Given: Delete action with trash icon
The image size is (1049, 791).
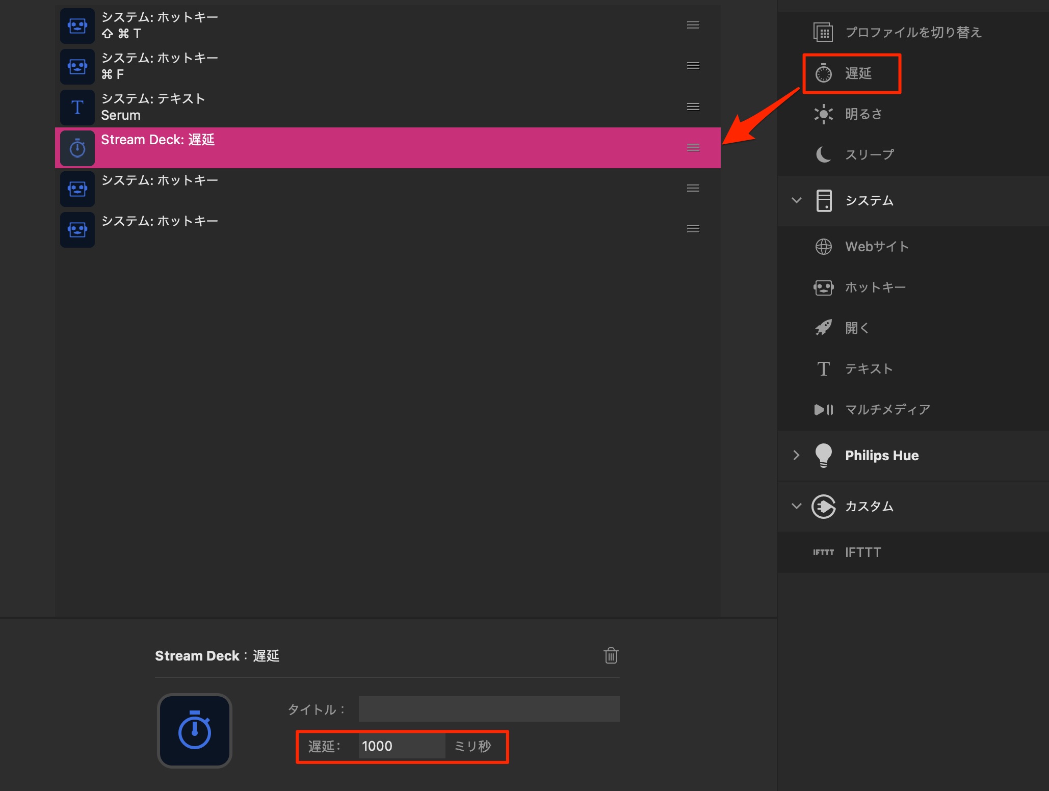Looking at the screenshot, I should point(611,655).
